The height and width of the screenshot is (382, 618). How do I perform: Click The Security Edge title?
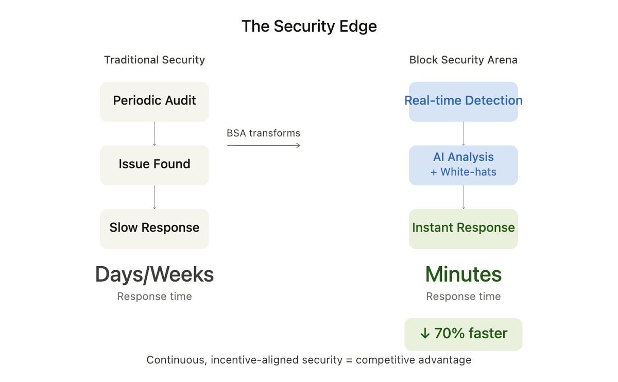(x=309, y=26)
